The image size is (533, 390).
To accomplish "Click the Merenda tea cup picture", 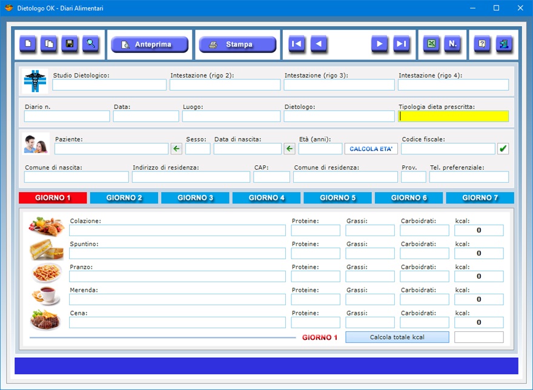I will [x=46, y=296].
